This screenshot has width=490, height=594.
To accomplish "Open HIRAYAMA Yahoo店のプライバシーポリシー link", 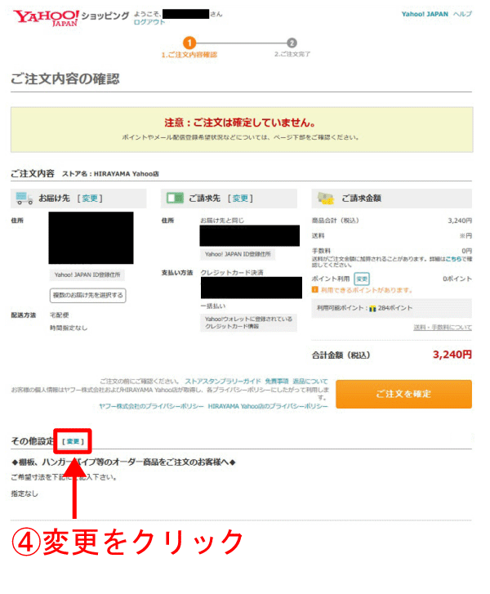I will tap(268, 406).
